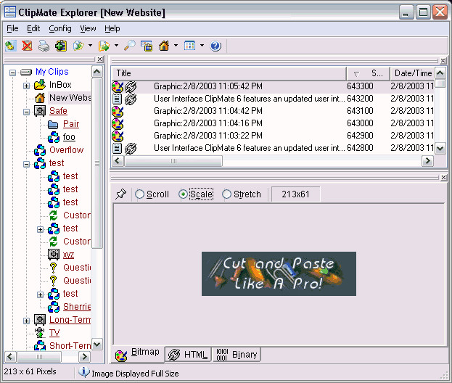Image resolution: width=452 pixels, height=383 pixels.
Task: Click HTML link icon on row 643200
Action: [x=131, y=99]
